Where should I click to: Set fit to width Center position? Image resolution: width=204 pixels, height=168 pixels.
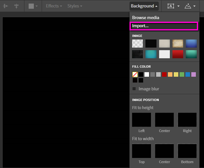coord(164,151)
